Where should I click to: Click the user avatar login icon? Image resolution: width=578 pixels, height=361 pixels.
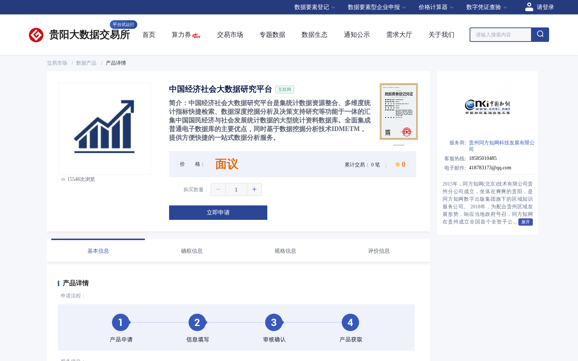tap(529, 7)
